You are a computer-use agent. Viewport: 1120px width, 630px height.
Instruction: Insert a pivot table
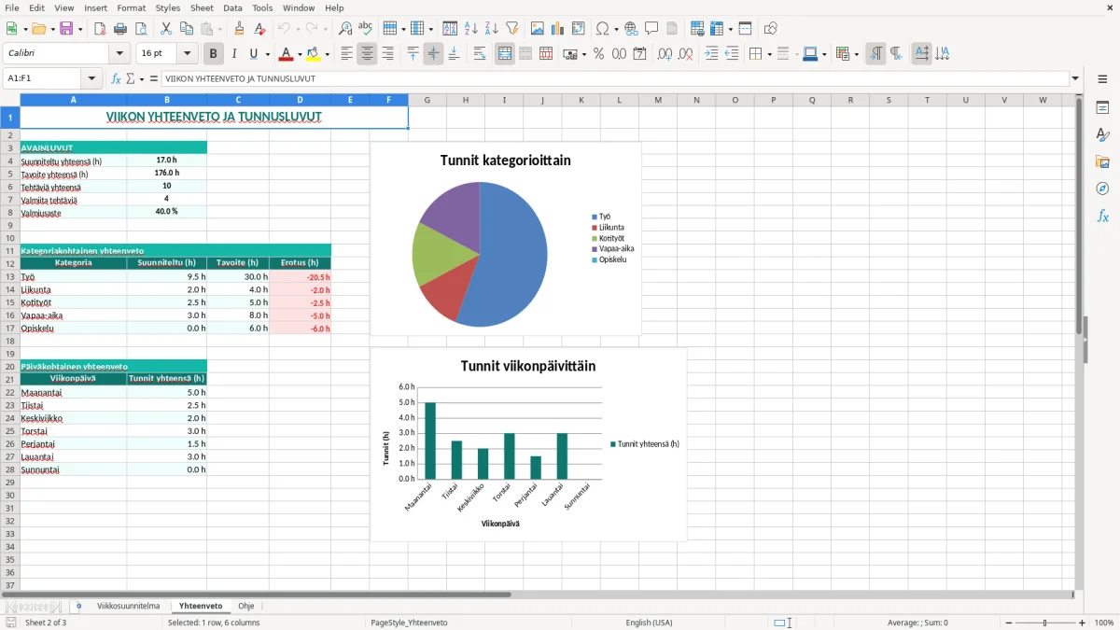click(x=579, y=29)
